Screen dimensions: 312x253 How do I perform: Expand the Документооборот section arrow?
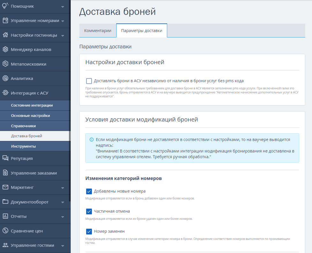tap(63, 202)
